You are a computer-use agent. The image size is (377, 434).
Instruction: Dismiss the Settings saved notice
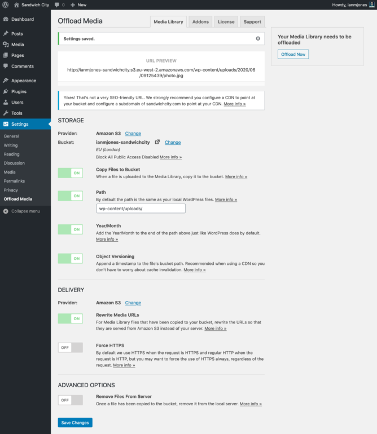[258, 38]
